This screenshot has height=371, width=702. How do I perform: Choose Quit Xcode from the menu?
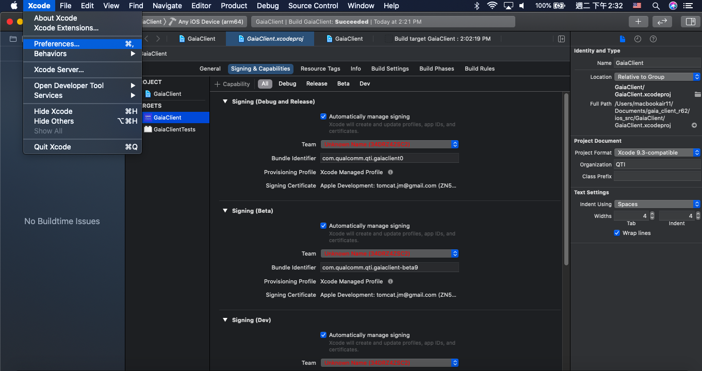point(83,147)
